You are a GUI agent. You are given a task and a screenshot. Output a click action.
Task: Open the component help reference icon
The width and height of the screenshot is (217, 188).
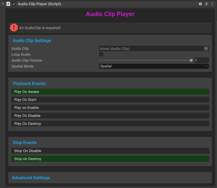click(x=200, y=4)
